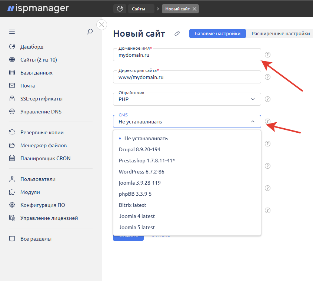Open SSL-сертификаты section
The height and width of the screenshot is (281, 313).
(41, 99)
